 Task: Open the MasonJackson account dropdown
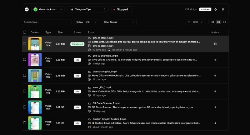tap(48, 9)
